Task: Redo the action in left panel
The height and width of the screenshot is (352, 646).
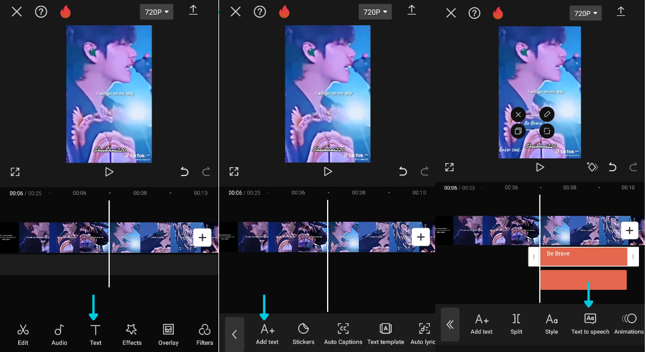Action: 206,172
